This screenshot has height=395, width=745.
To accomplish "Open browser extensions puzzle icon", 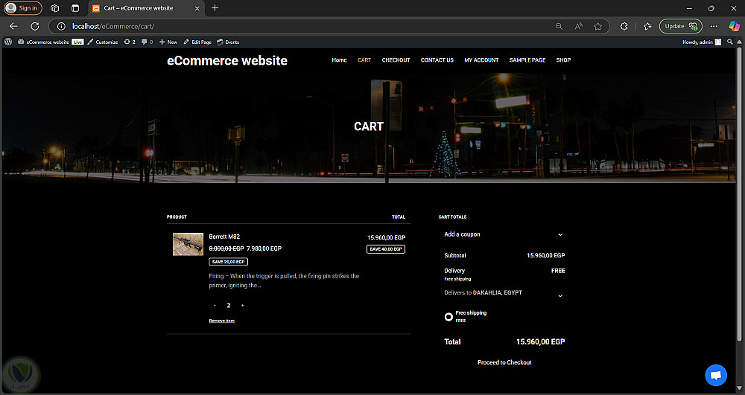I will (x=624, y=26).
